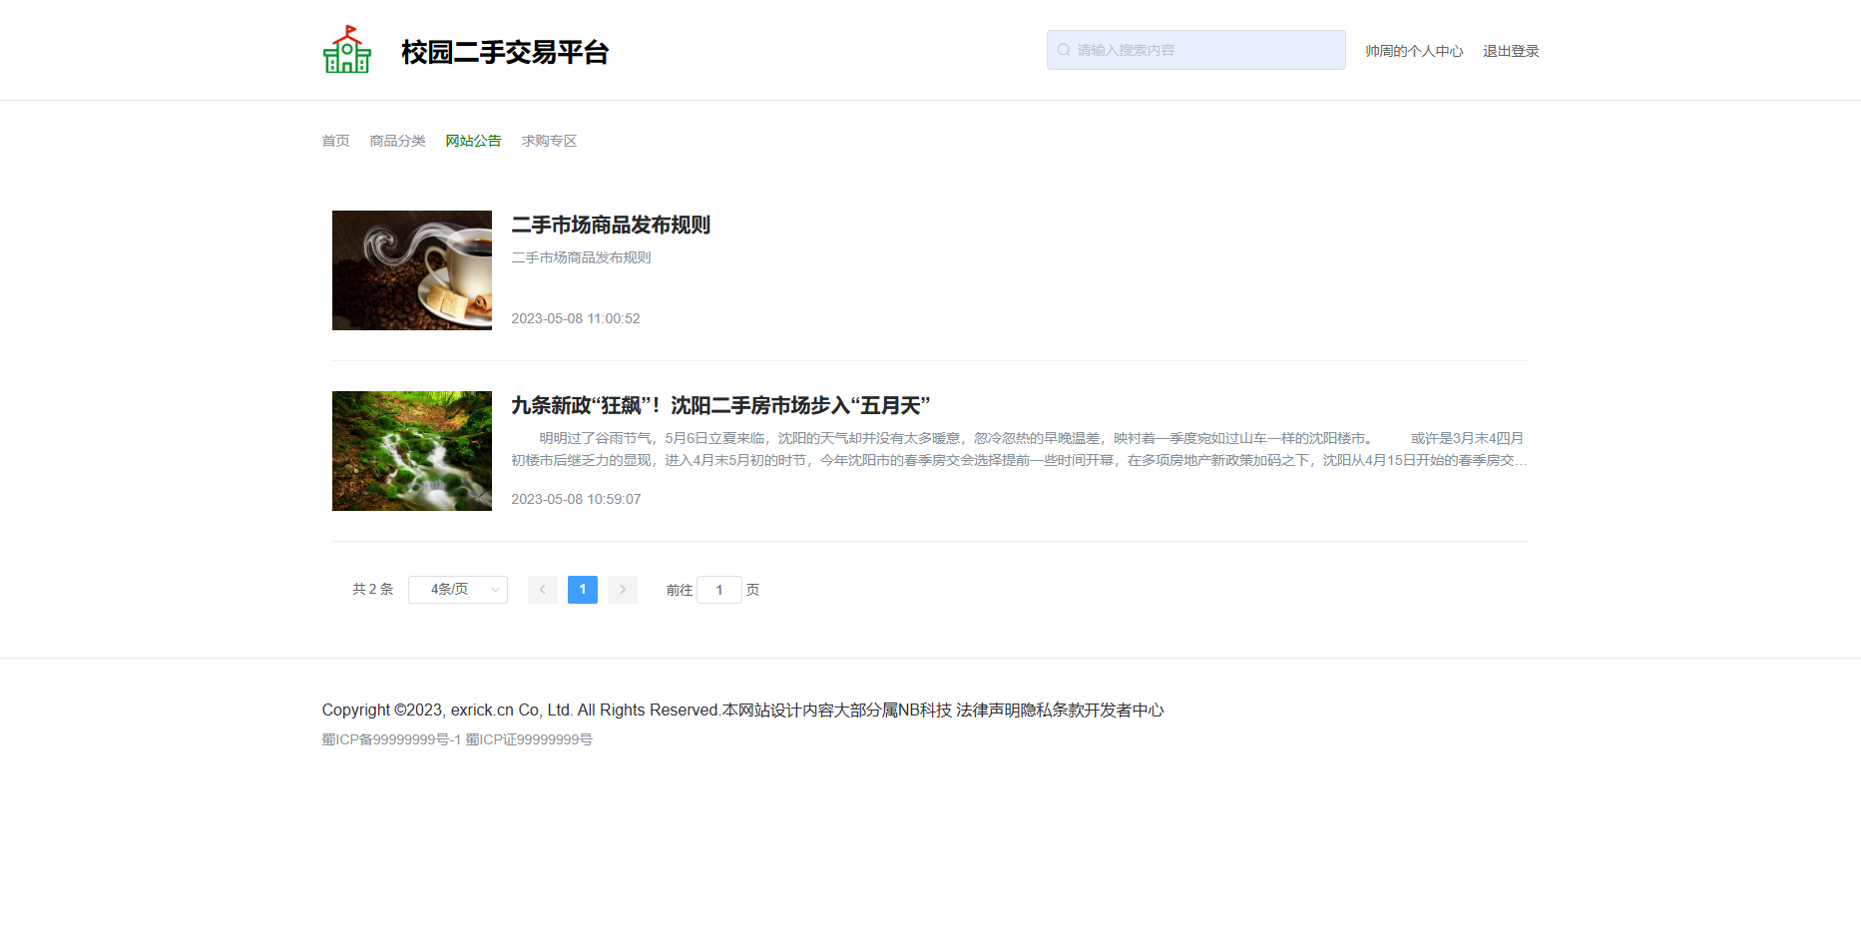This screenshot has width=1861, height=945.
Task: Go to the 求购专区 section
Action: click(x=548, y=140)
